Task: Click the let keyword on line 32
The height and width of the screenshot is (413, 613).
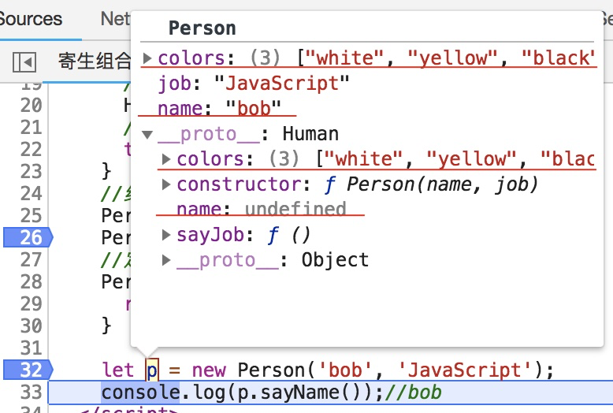Action: [117, 370]
